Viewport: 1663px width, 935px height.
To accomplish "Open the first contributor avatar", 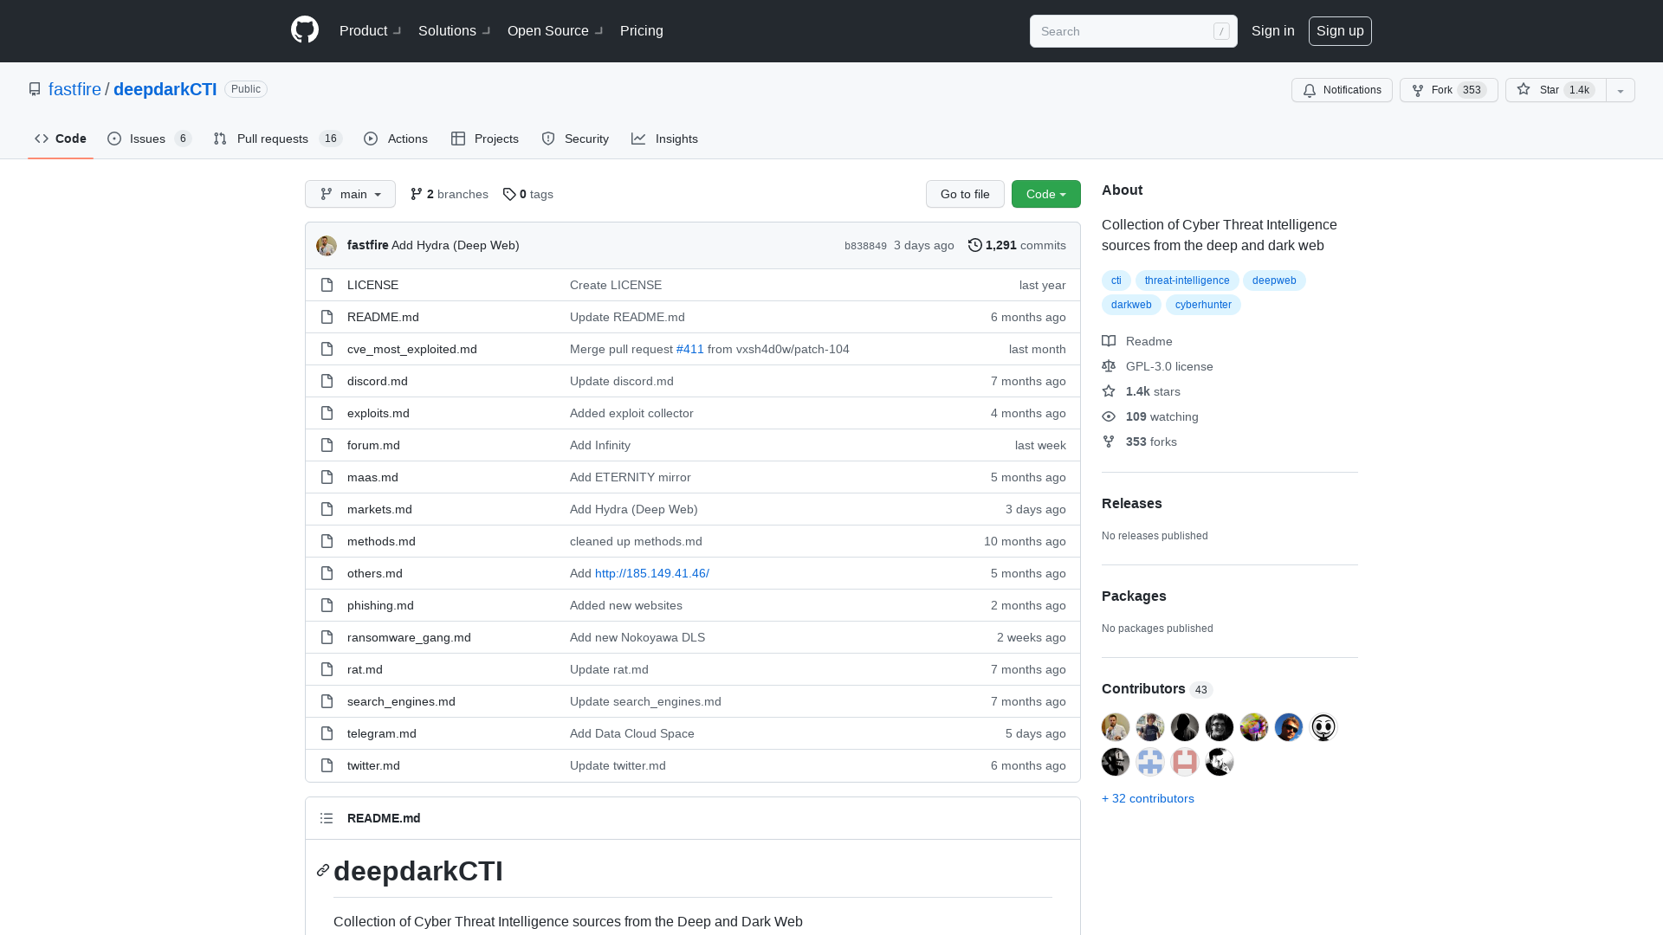I will click(1116, 727).
